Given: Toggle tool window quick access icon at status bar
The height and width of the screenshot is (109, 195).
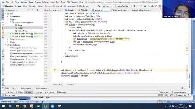Looking at the screenshot, I should coord(3,95).
